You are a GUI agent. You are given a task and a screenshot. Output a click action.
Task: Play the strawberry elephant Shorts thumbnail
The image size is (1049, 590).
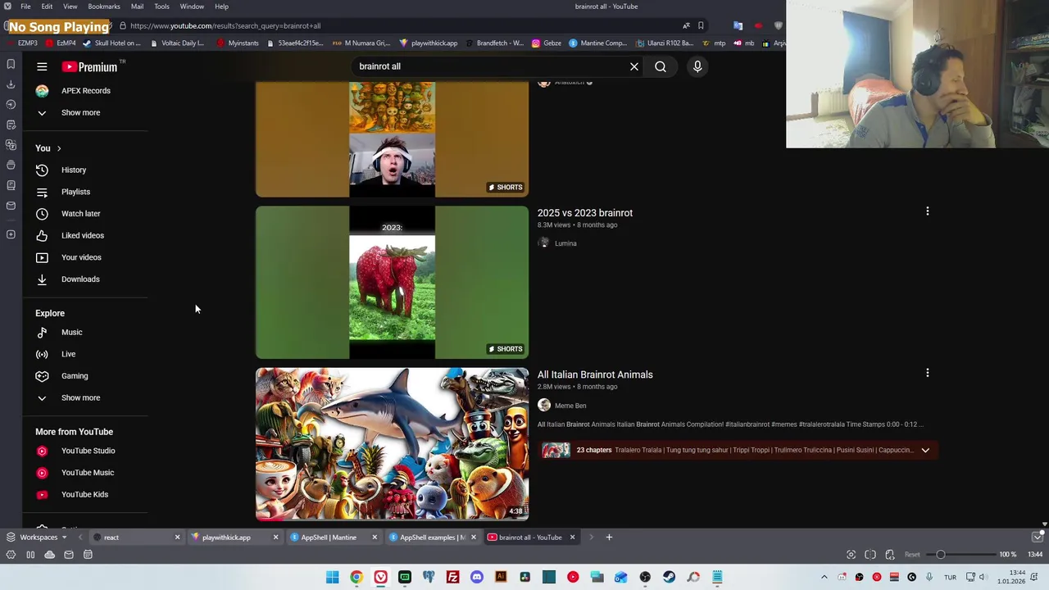coord(392,283)
